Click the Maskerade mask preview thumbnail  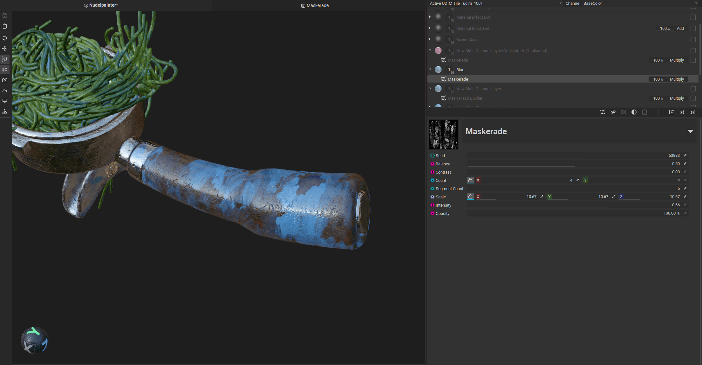(x=444, y=134)
